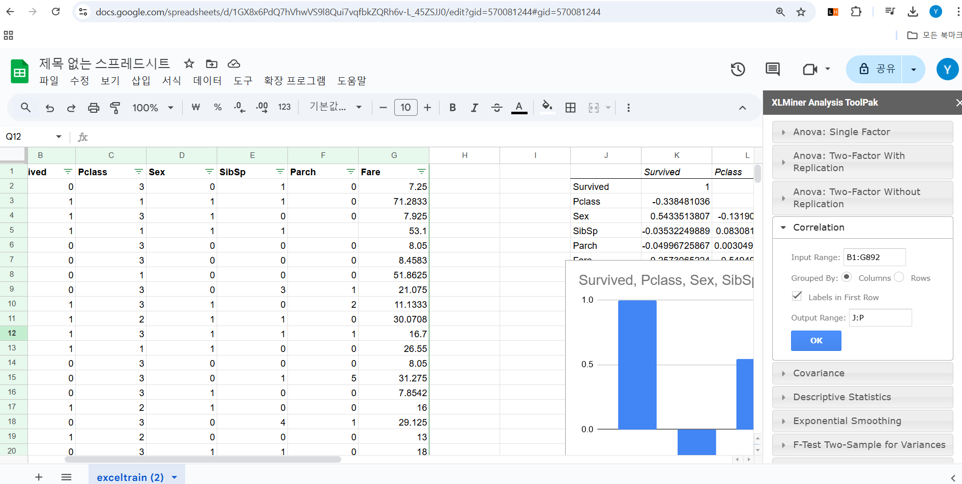This screenshot has height=484, width=962.
Task: View the cloud save status
Action: [x=234, y=63]
